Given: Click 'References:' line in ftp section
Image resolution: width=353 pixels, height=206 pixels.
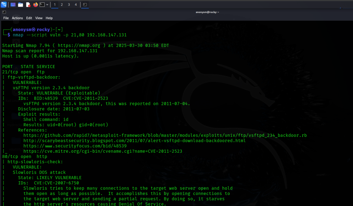Looking at the screenshot, I should coord(33,130).
